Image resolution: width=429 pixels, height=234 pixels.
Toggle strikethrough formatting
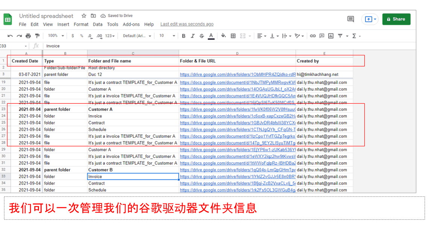pos(202,36)
